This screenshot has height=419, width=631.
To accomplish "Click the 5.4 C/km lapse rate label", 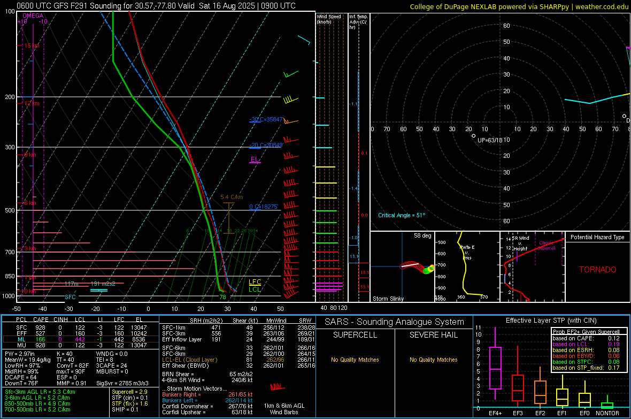I will click(232, 197).
